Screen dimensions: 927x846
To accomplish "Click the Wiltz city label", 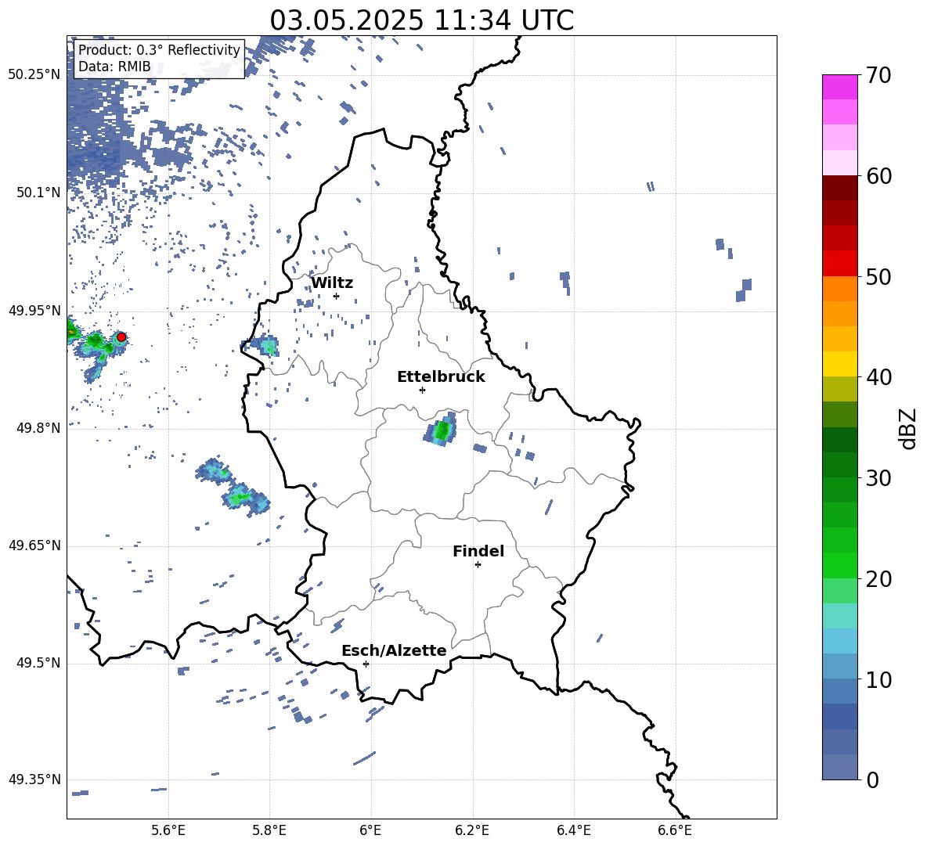I will 332,283.
